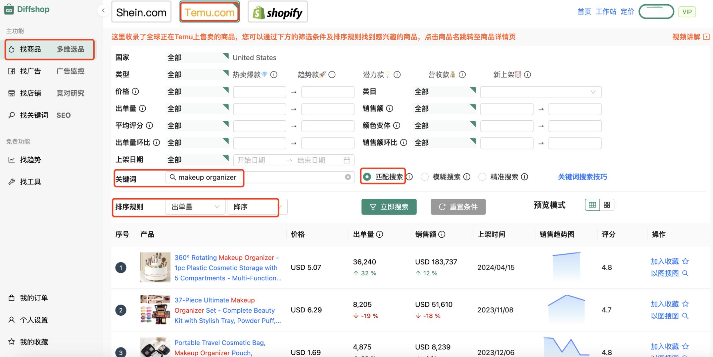Select 精准搜索 radio button

pyautogui.click(x=482, y=177)
